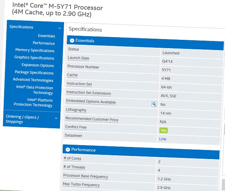Screen dimensions: 225x191
Task: Click the Processor Number row label
Action: [83, 67]
